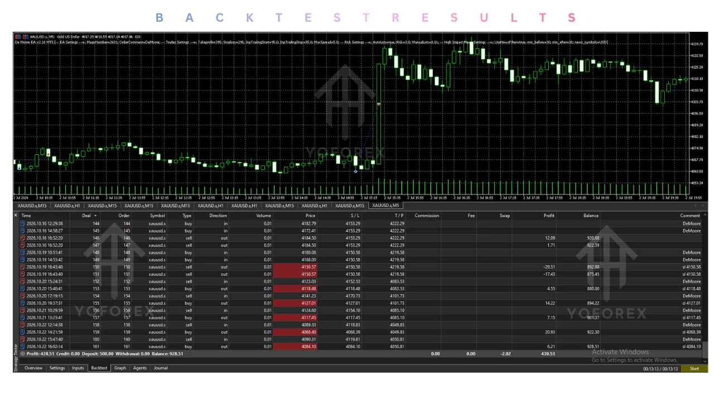Expand the Profit summary row

(22, 354)
